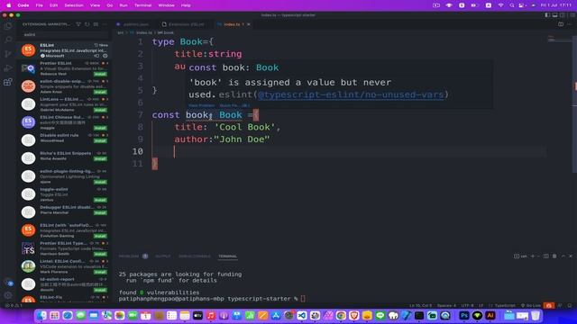Change indentation via Spaces: 4 status

coord(446,305)
